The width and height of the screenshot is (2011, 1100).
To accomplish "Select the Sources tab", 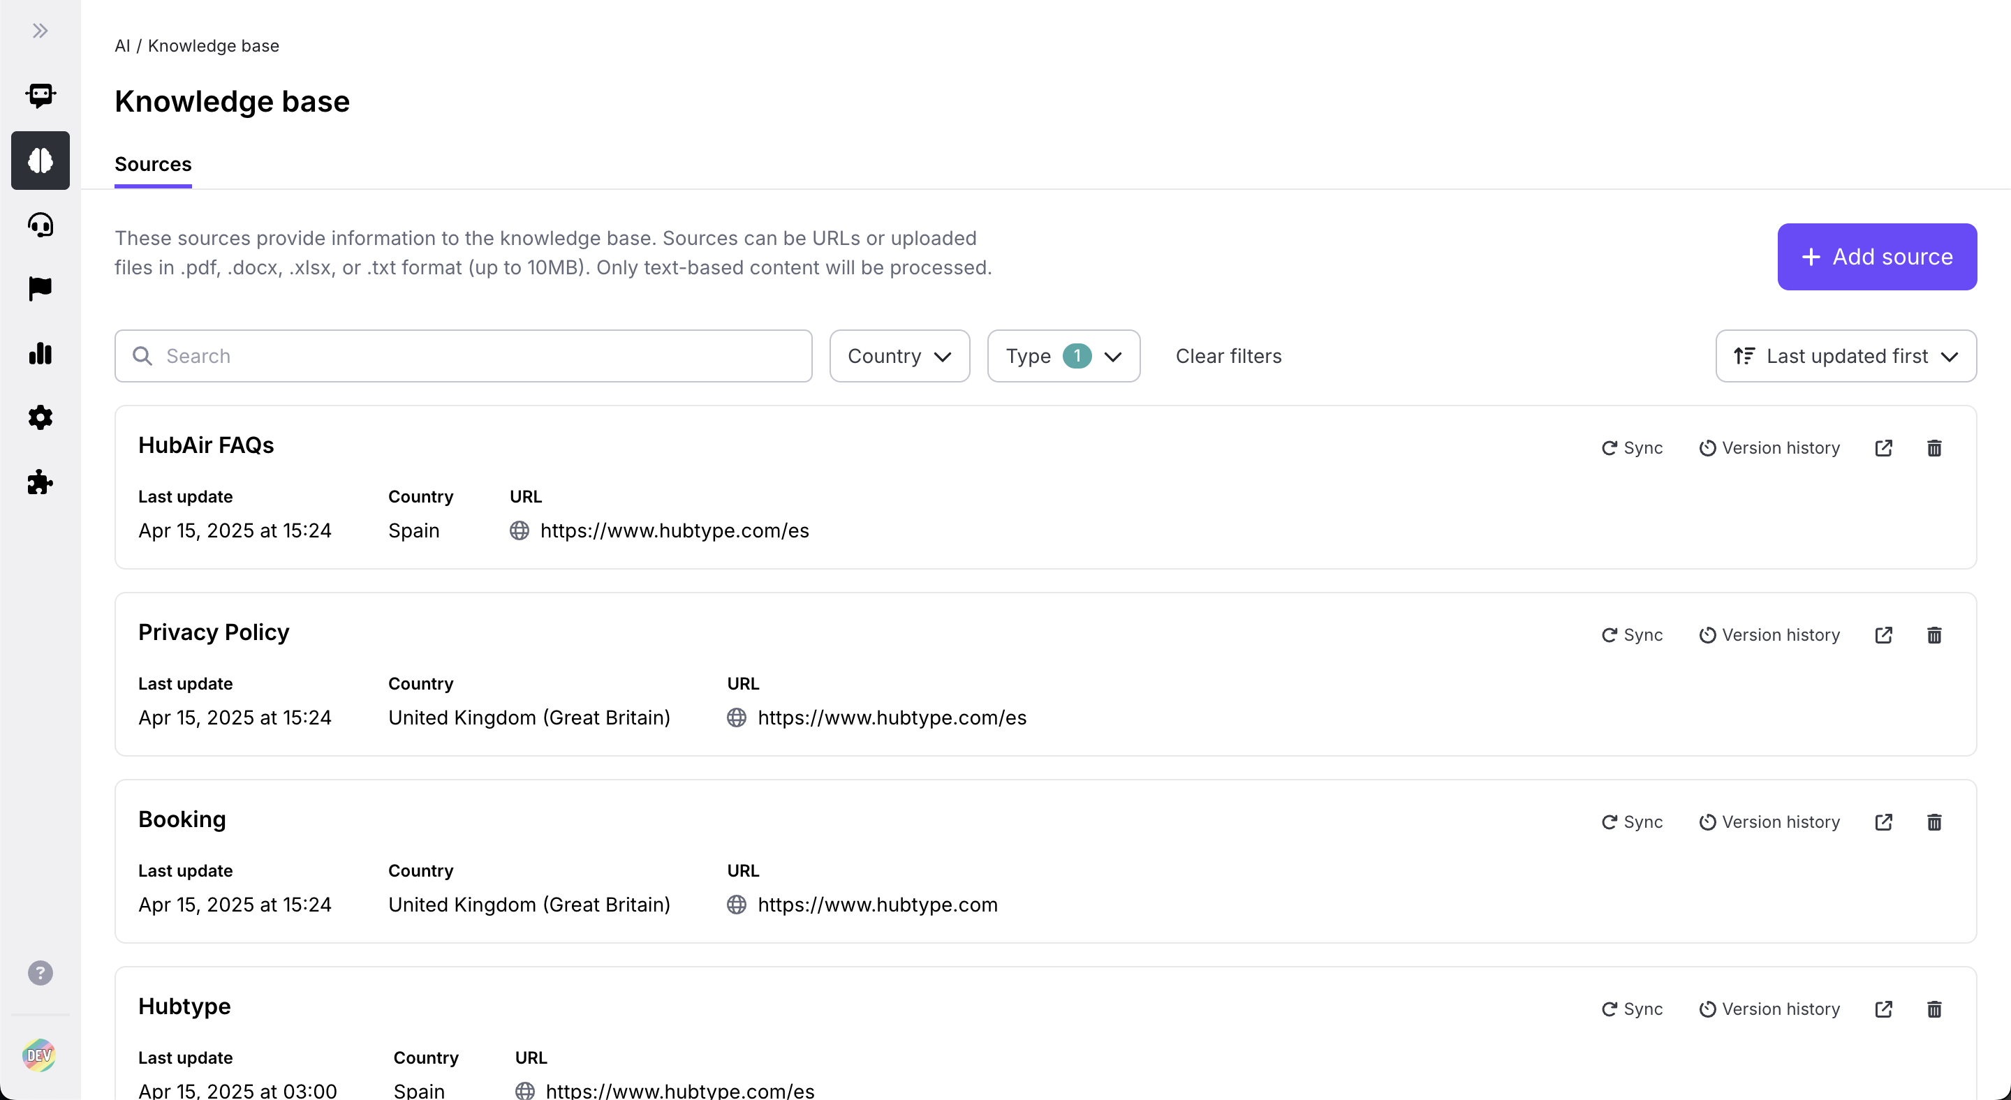I will click(153, 164).
